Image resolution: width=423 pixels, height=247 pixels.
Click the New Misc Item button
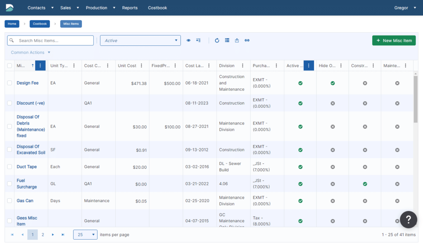coord(394,40)
